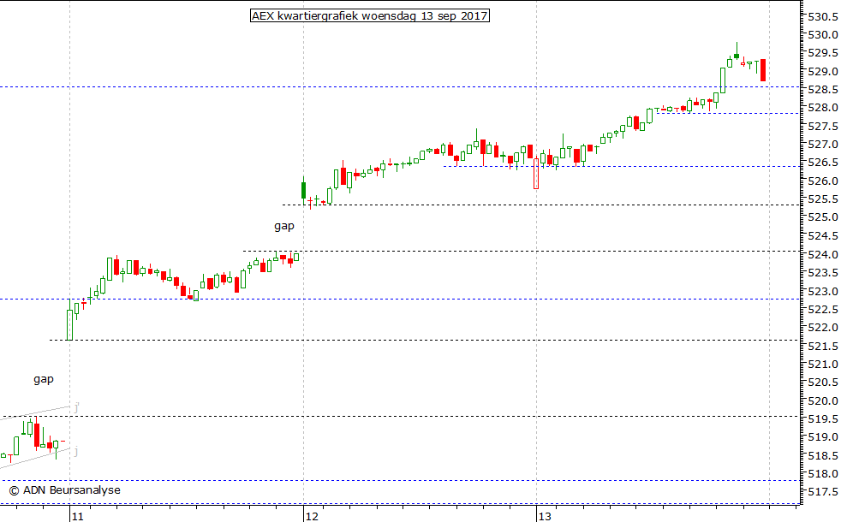Click price label 523.5 on the axis
This screenshot has height=522, width=841.
pyautogui.click(x=823, y=273)
